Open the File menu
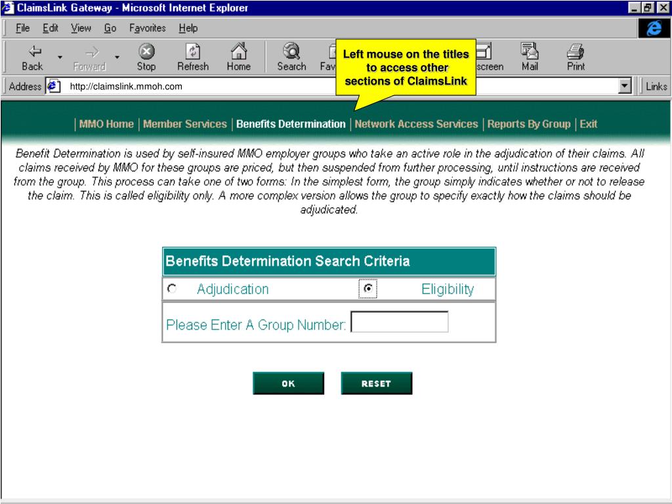Viewport: 672px width, 504px height. pyautogui.click(x=22, y=28)
